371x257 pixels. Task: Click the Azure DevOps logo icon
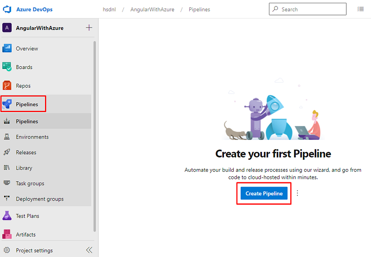click(7, 9)
